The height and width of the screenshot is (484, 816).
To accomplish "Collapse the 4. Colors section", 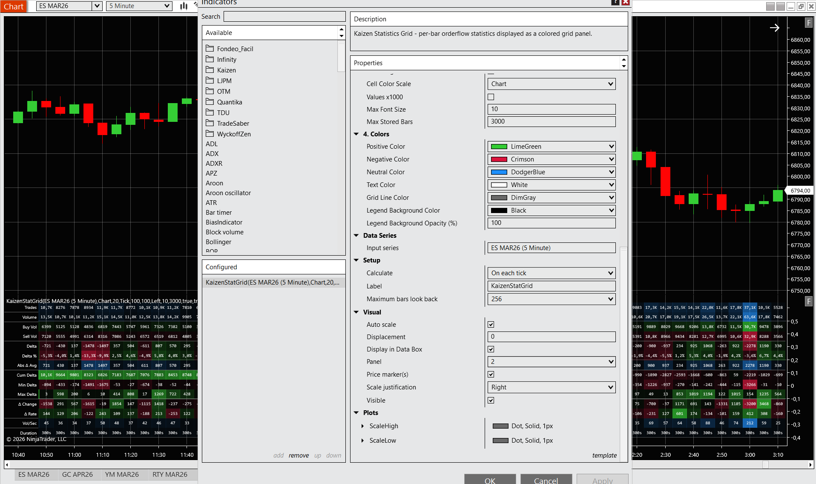I will coord(356,134).
